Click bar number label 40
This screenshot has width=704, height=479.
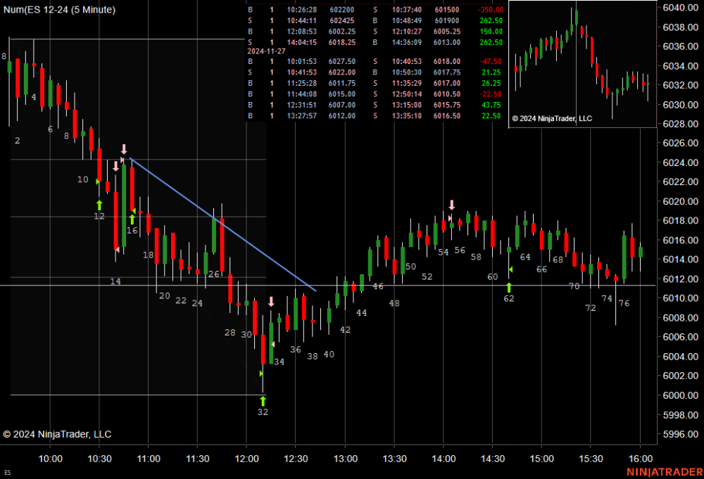click(x=329, y=355)
